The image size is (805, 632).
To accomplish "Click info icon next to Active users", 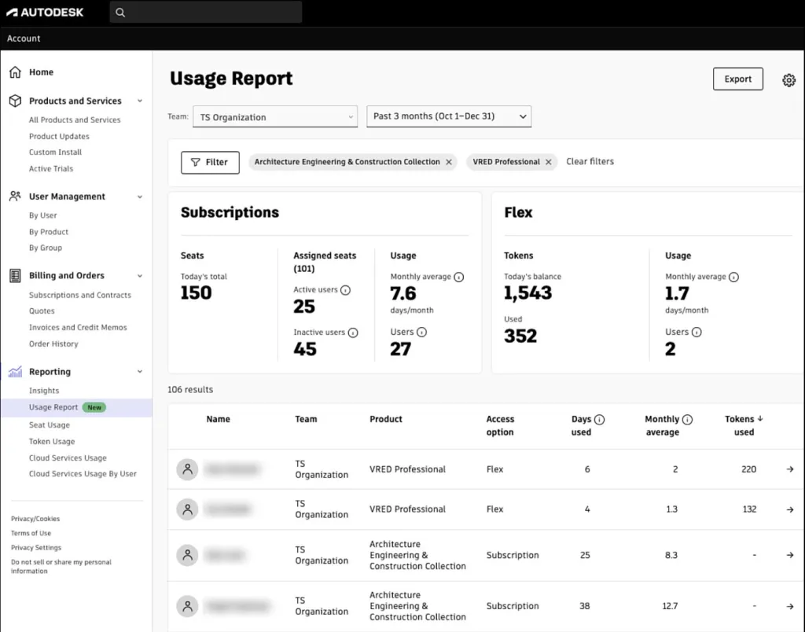I will [x=345, y=290].
